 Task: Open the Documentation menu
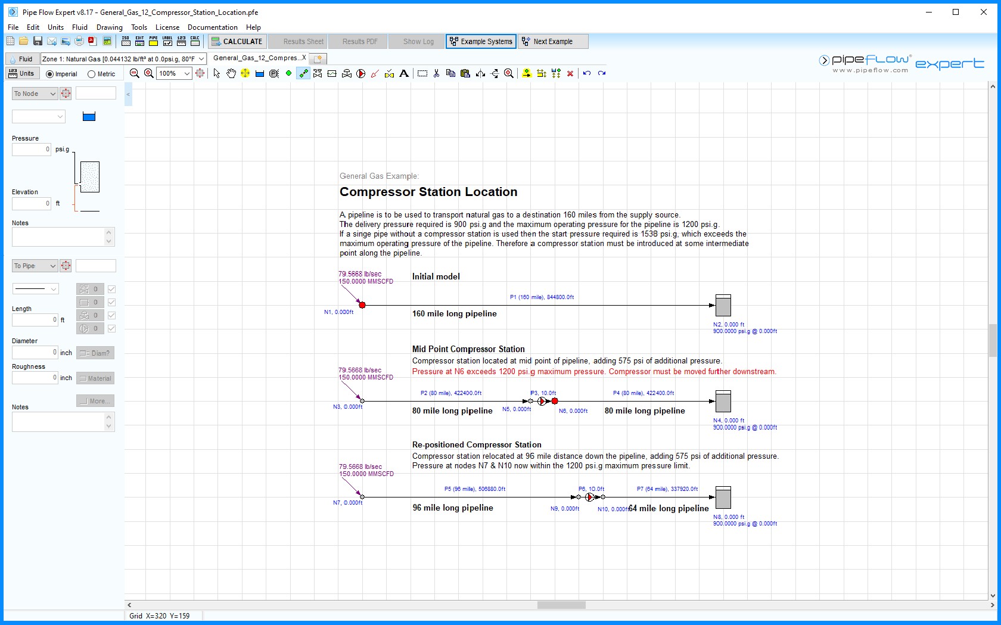coord(213,27)
